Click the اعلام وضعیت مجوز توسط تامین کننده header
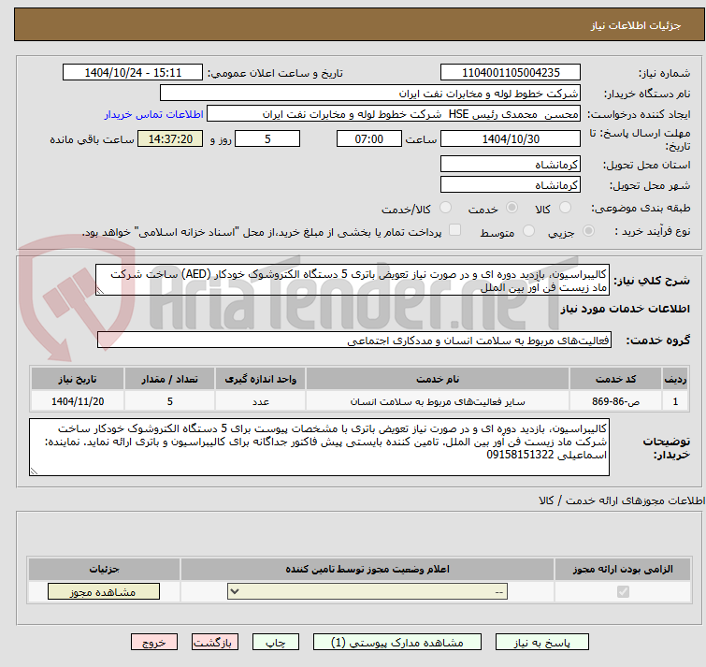This screenshot has height=667, width=706. click(367, 570)
